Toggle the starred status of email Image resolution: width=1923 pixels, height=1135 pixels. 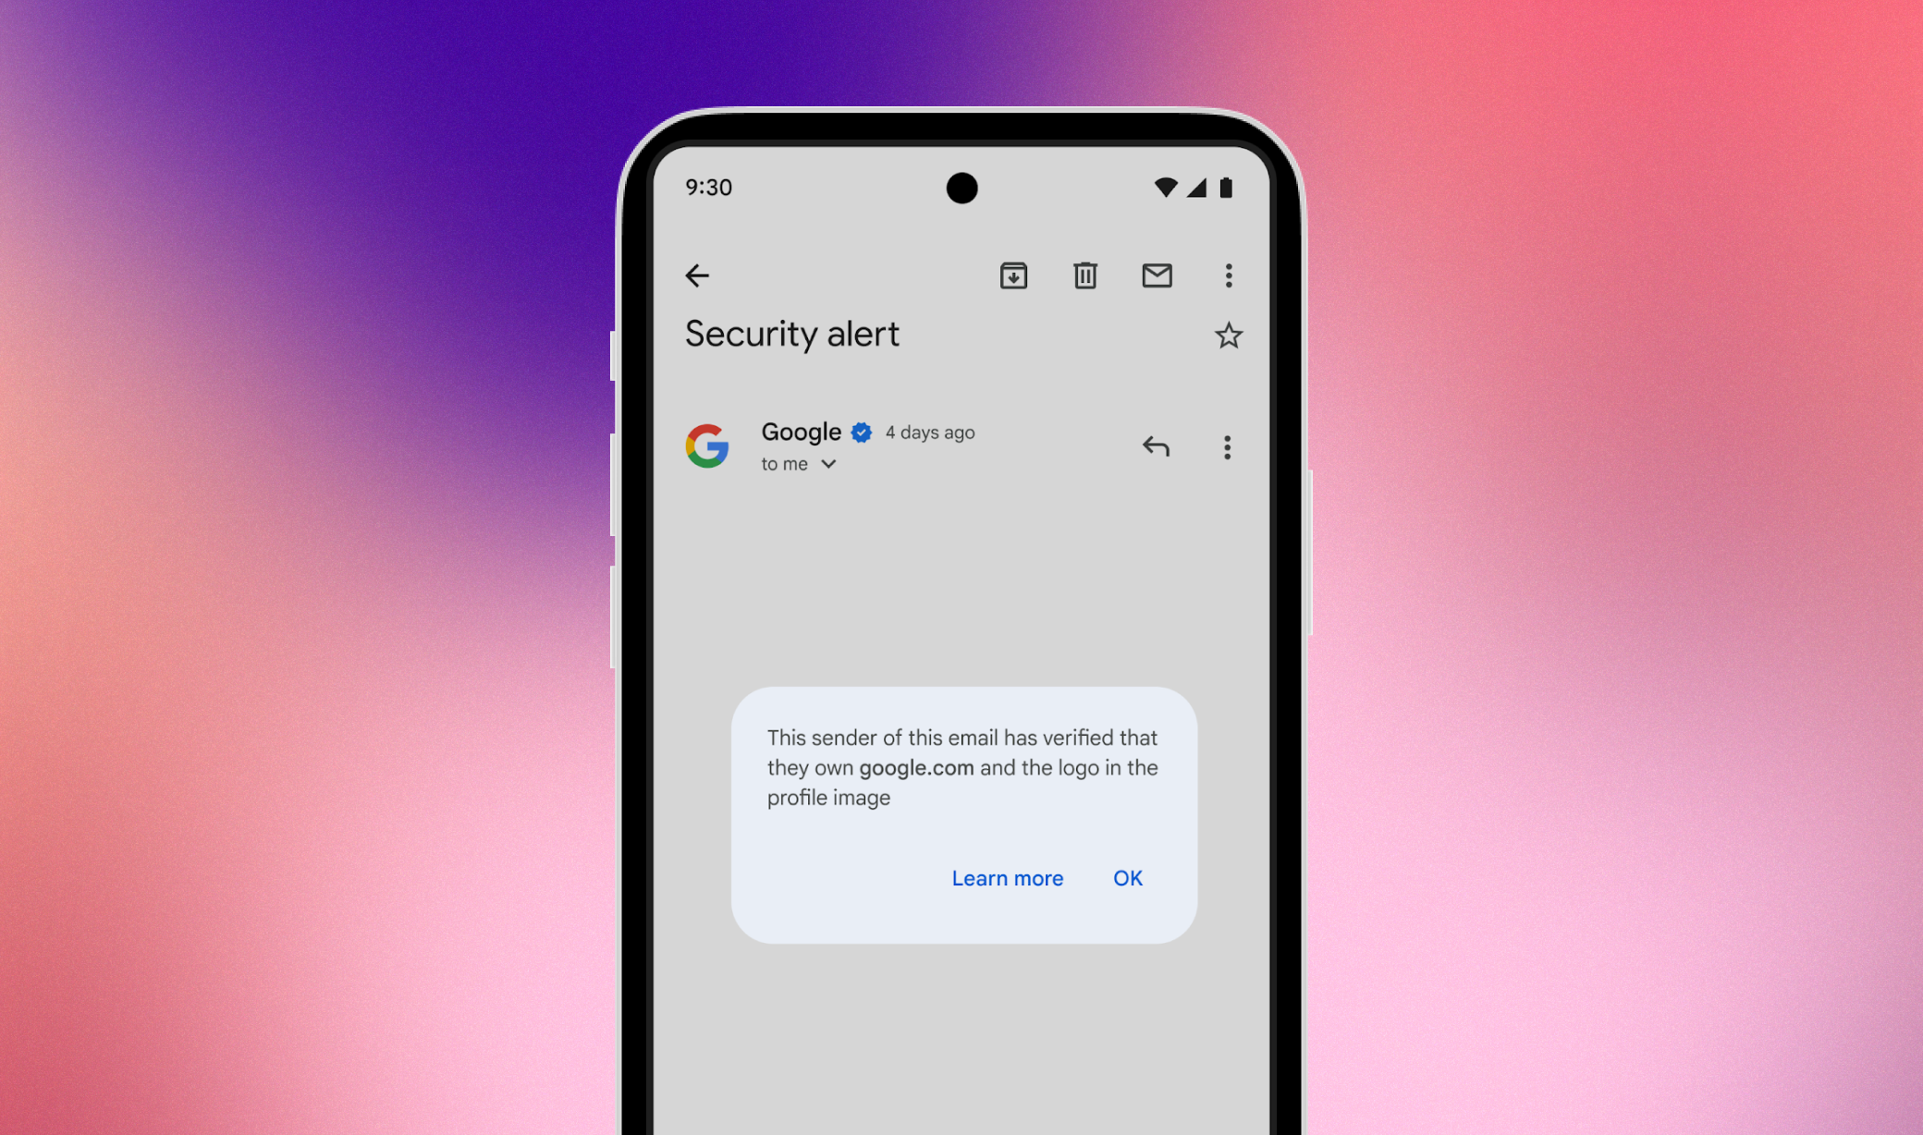[x=1227, y=336]
